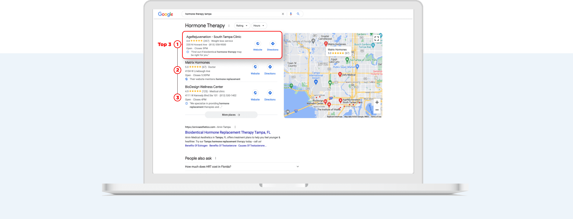573x219 pixels.
Task: Click the magnifying glass search icon
Action: 298,14
